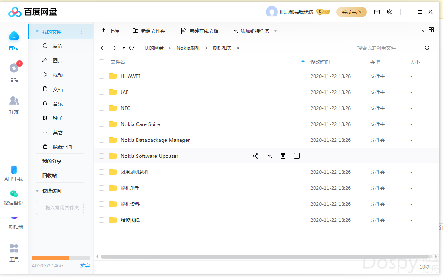Viewport: 443px width, 277px height.
Task: Click the S1 membership level badge
Action: [323, 12]
